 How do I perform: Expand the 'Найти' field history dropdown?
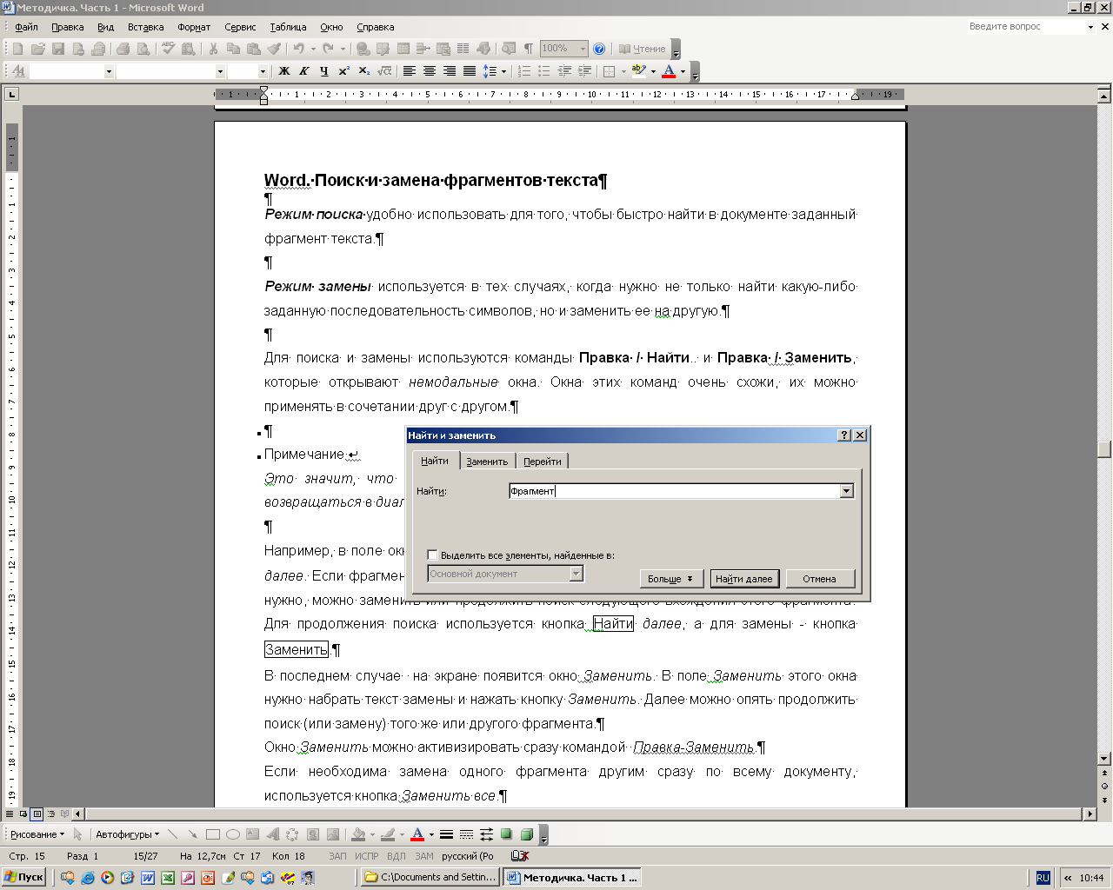coord(847,491)
